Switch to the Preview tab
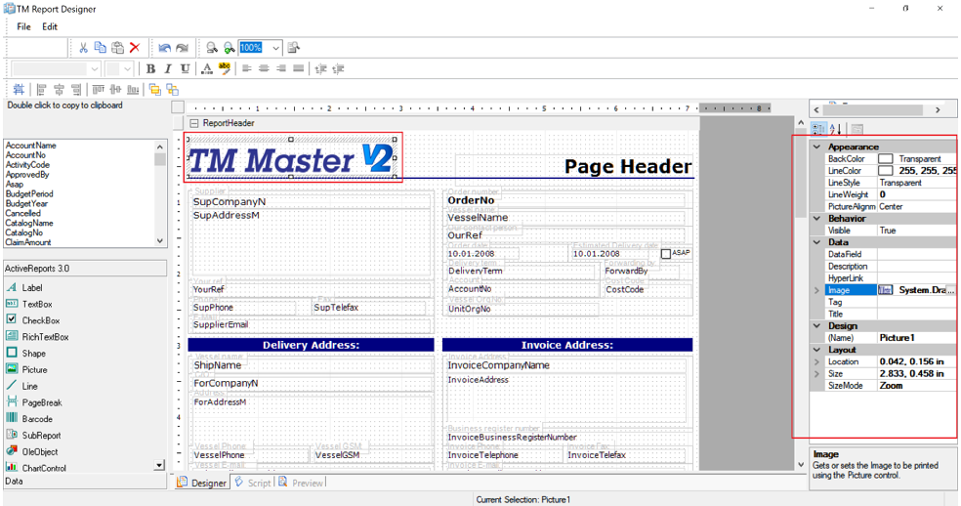This screenshot has width=961, height=506. coord(306,483)
